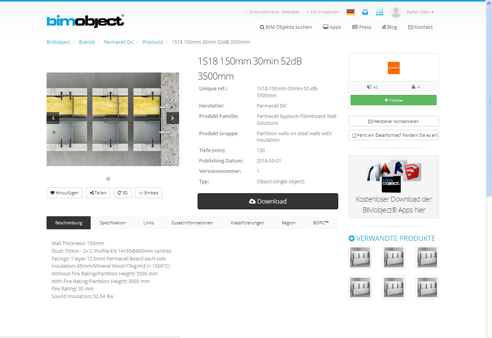Go to Brands breadcrumb

click(87, 42)
